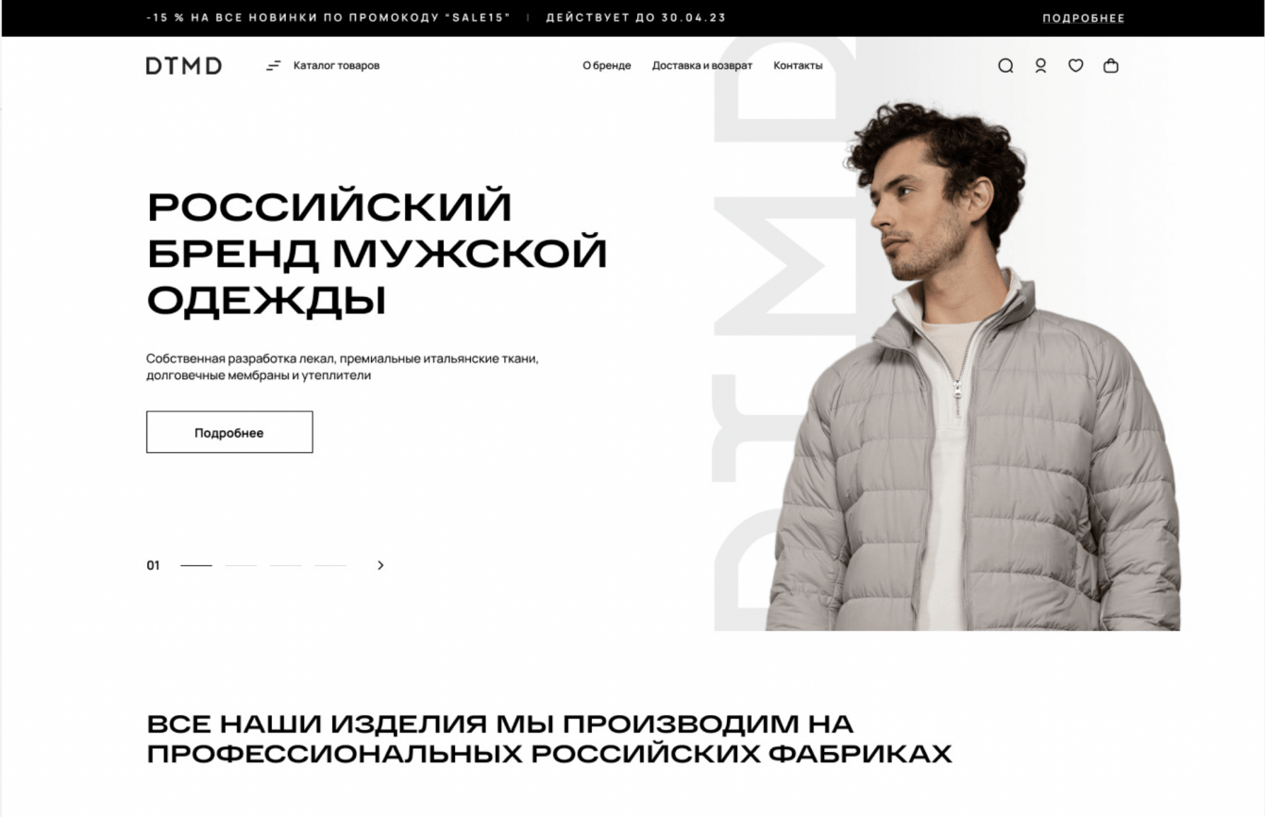Click the model in puffer jacket image

(972, 368)
